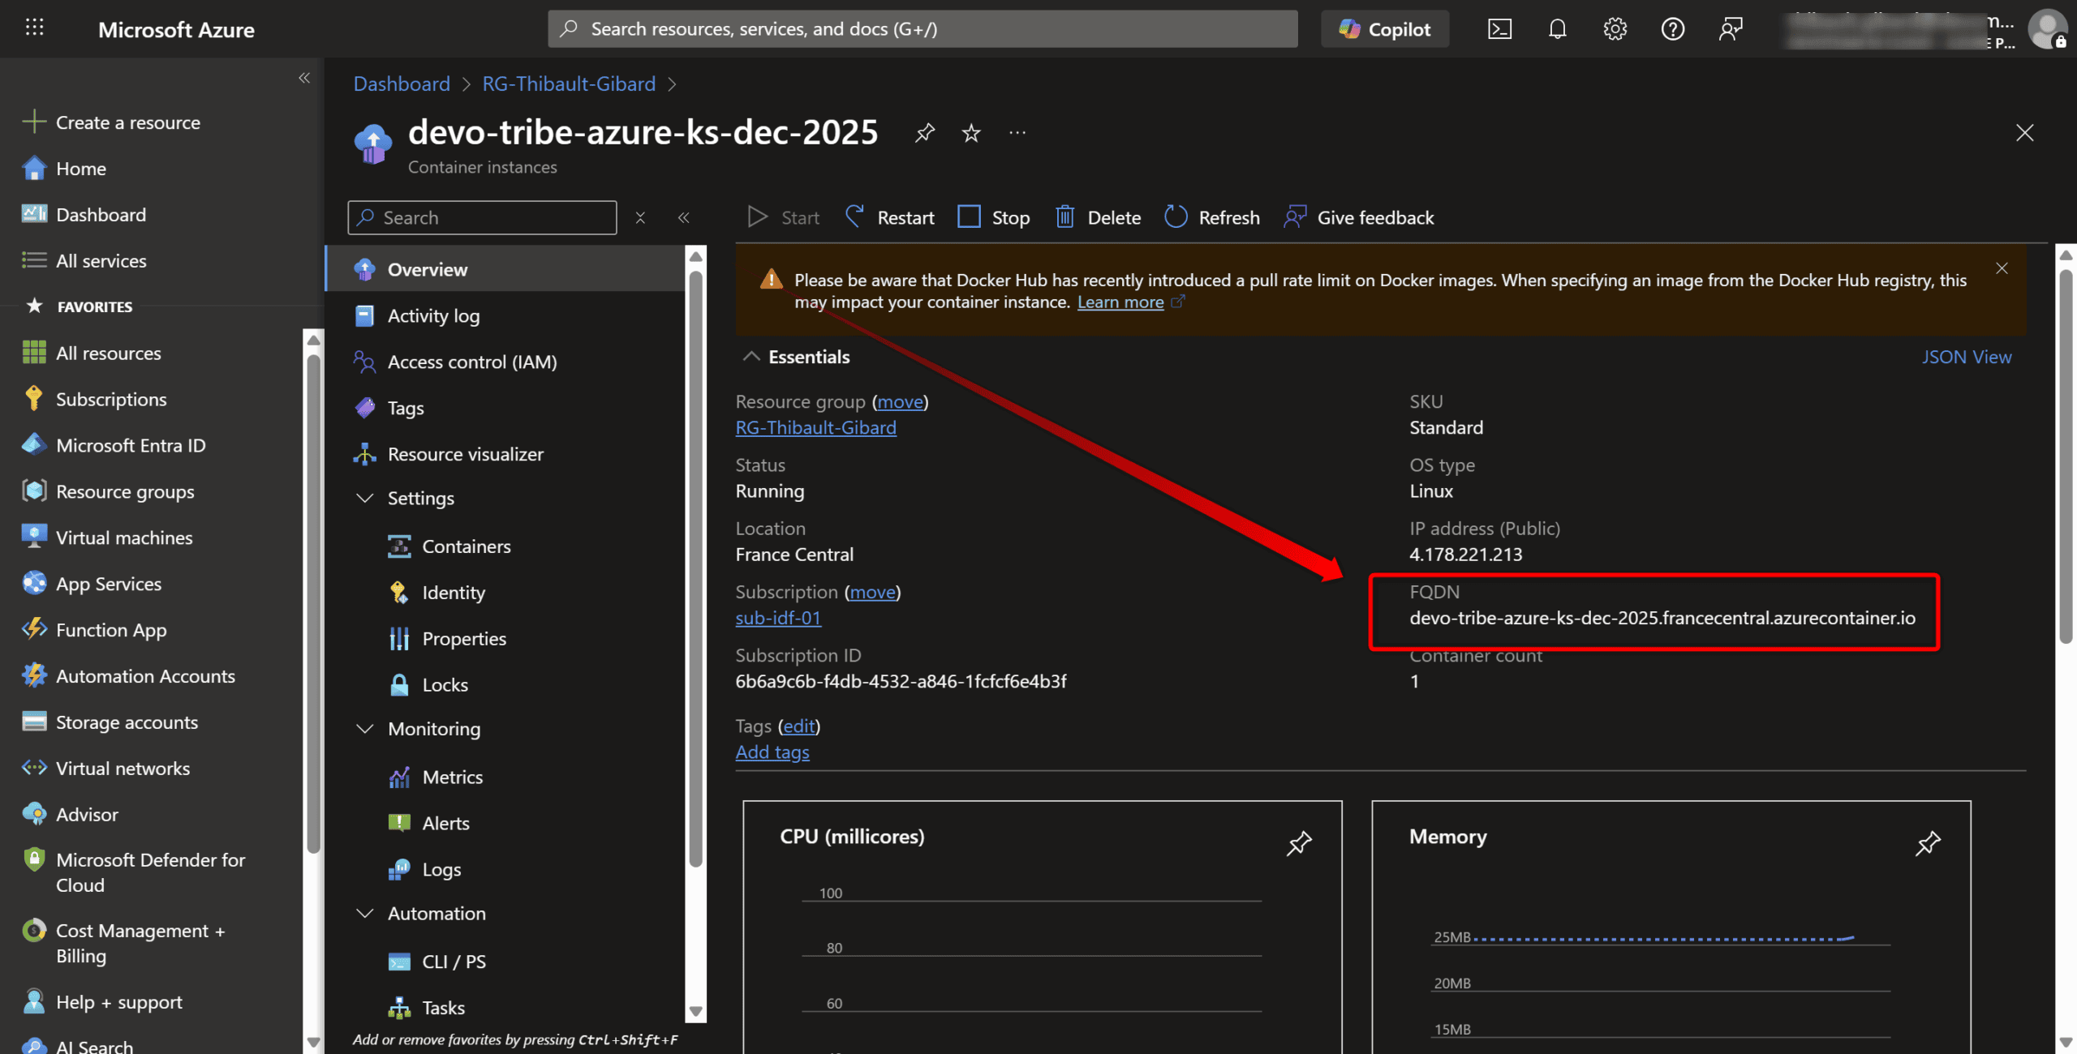The width and height of the screenshot is (2077, 1054).
Task: Collapse the Automation menu group
Action: coord(365,913)
